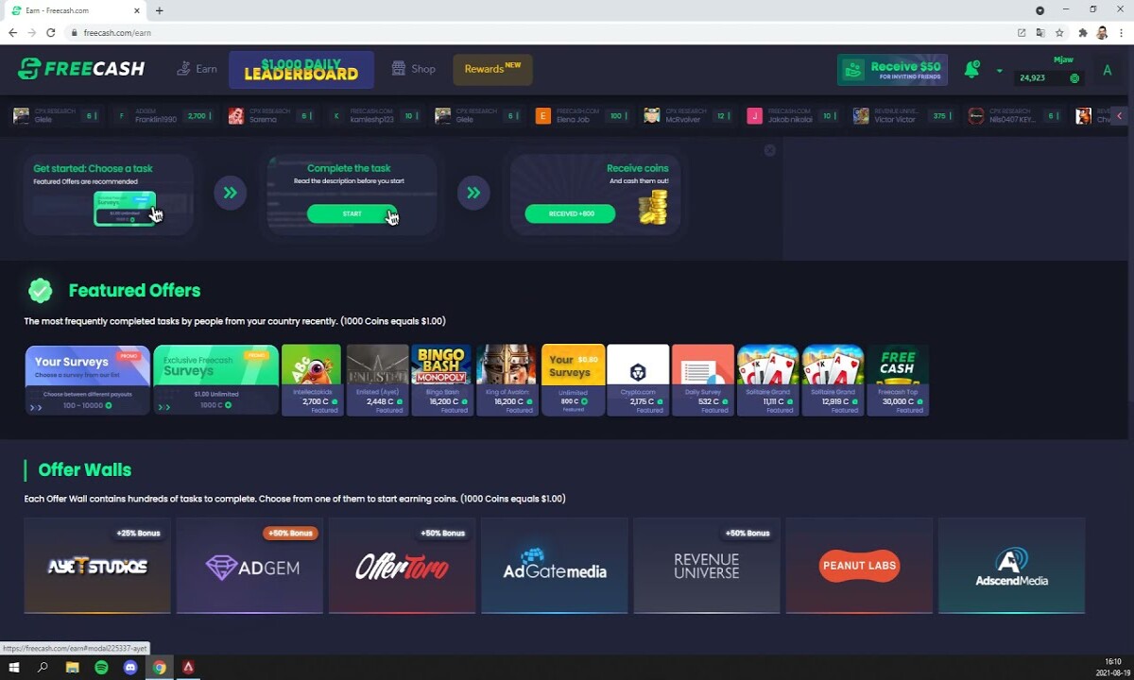Click the gold coins stack icon
Screen dimensions: 1134x680
652,207
